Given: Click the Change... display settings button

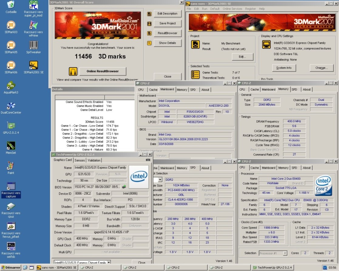Looking at the screenshot, I should pyautogui.click(x=321, y=68).
